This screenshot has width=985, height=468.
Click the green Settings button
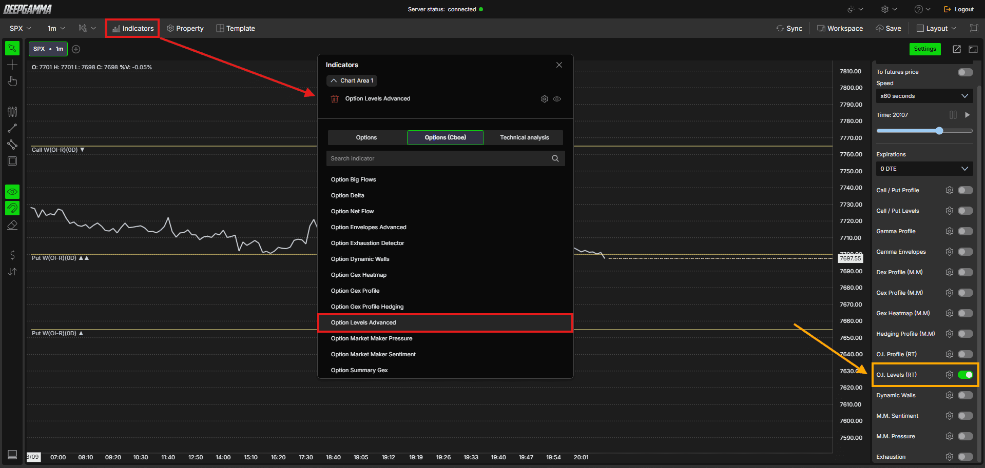pos(925,49)
